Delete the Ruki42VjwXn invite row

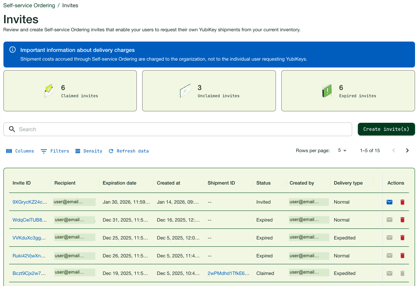(402, 255)
